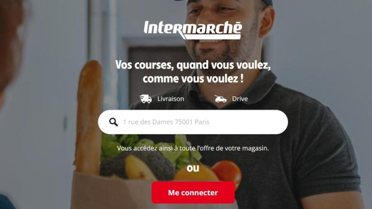This screenshot has height=209, width=372.
Task: Select the Livraison option label
Action: [170, 99]
